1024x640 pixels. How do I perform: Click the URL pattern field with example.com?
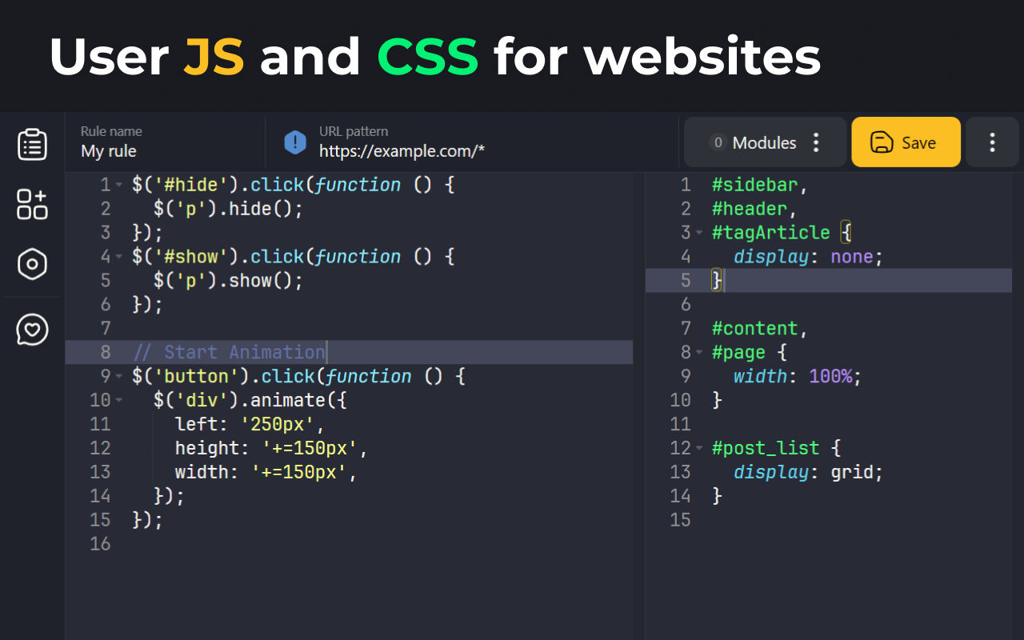point(400,151)
